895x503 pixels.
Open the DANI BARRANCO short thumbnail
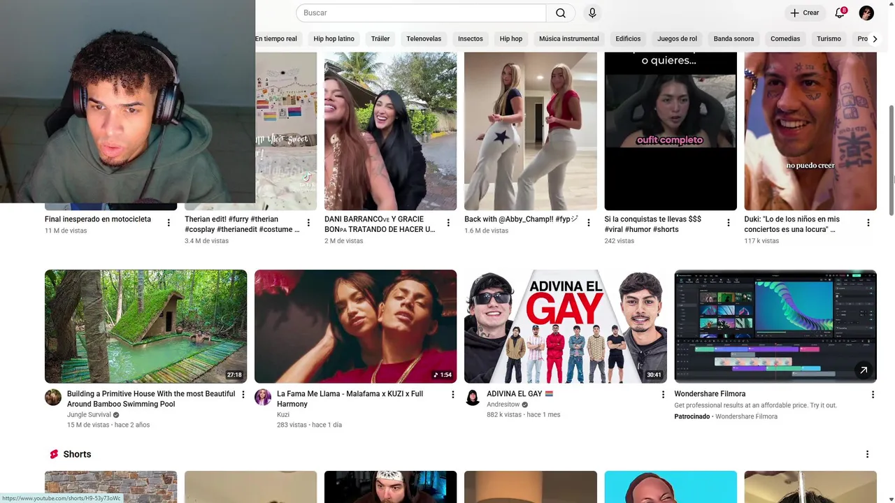tap(390, 131)
